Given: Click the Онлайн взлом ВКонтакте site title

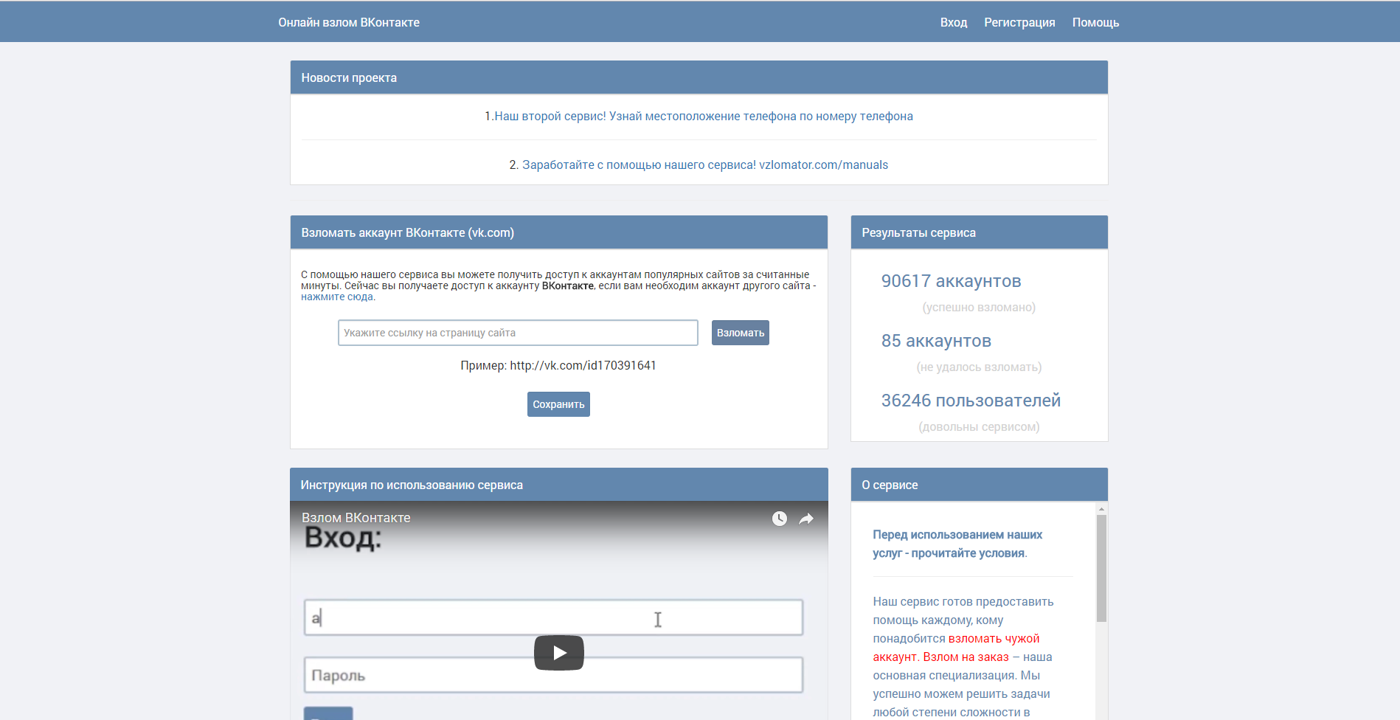Looking at the screenshot, I should [349, 22].
